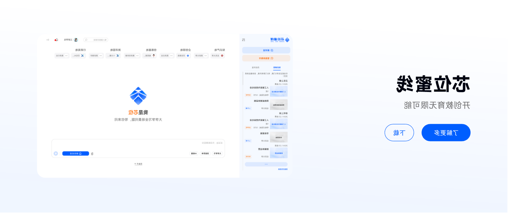Switch to the 我的课表 tab

(277, 68)
